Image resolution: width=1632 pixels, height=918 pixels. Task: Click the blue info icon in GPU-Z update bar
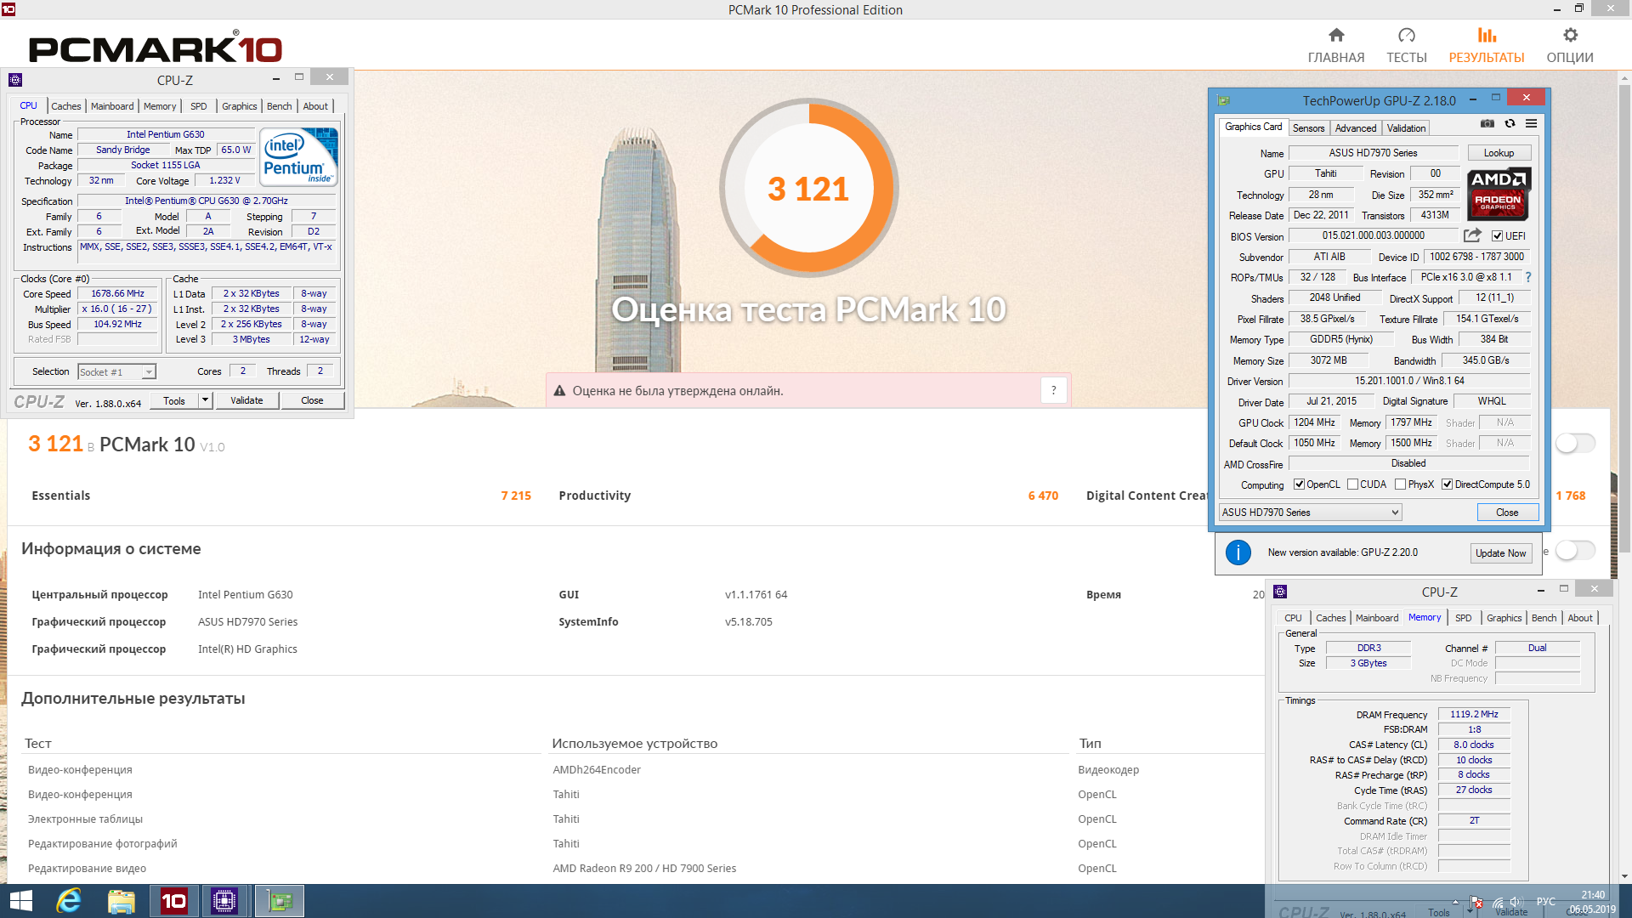(1238, 552)
